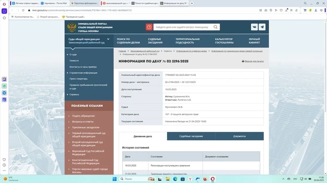Open the VK social media link
Image resolution: width=327 pixels, height=183 pixels.
coord(254,27)
